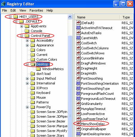
Task: Expand the Input Method tree node
Action: click(x=27, y=78)
